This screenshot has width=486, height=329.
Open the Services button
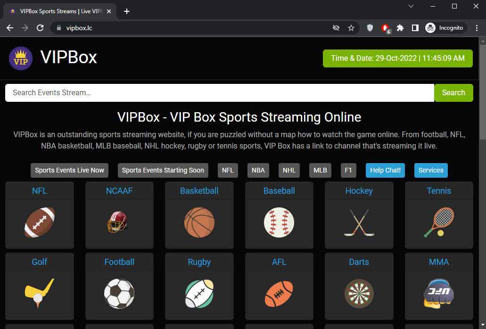coord(431,170)
